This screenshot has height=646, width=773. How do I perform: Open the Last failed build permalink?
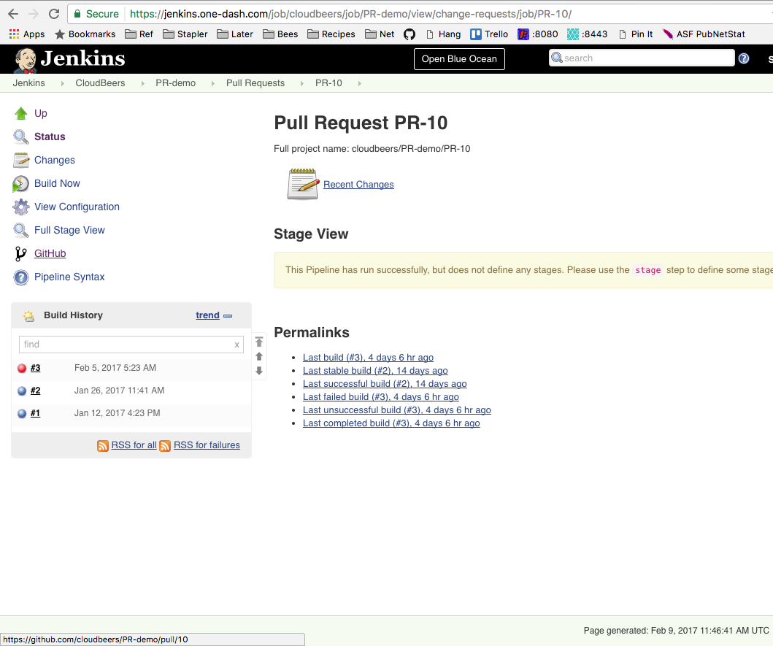(x=380, y=397)
